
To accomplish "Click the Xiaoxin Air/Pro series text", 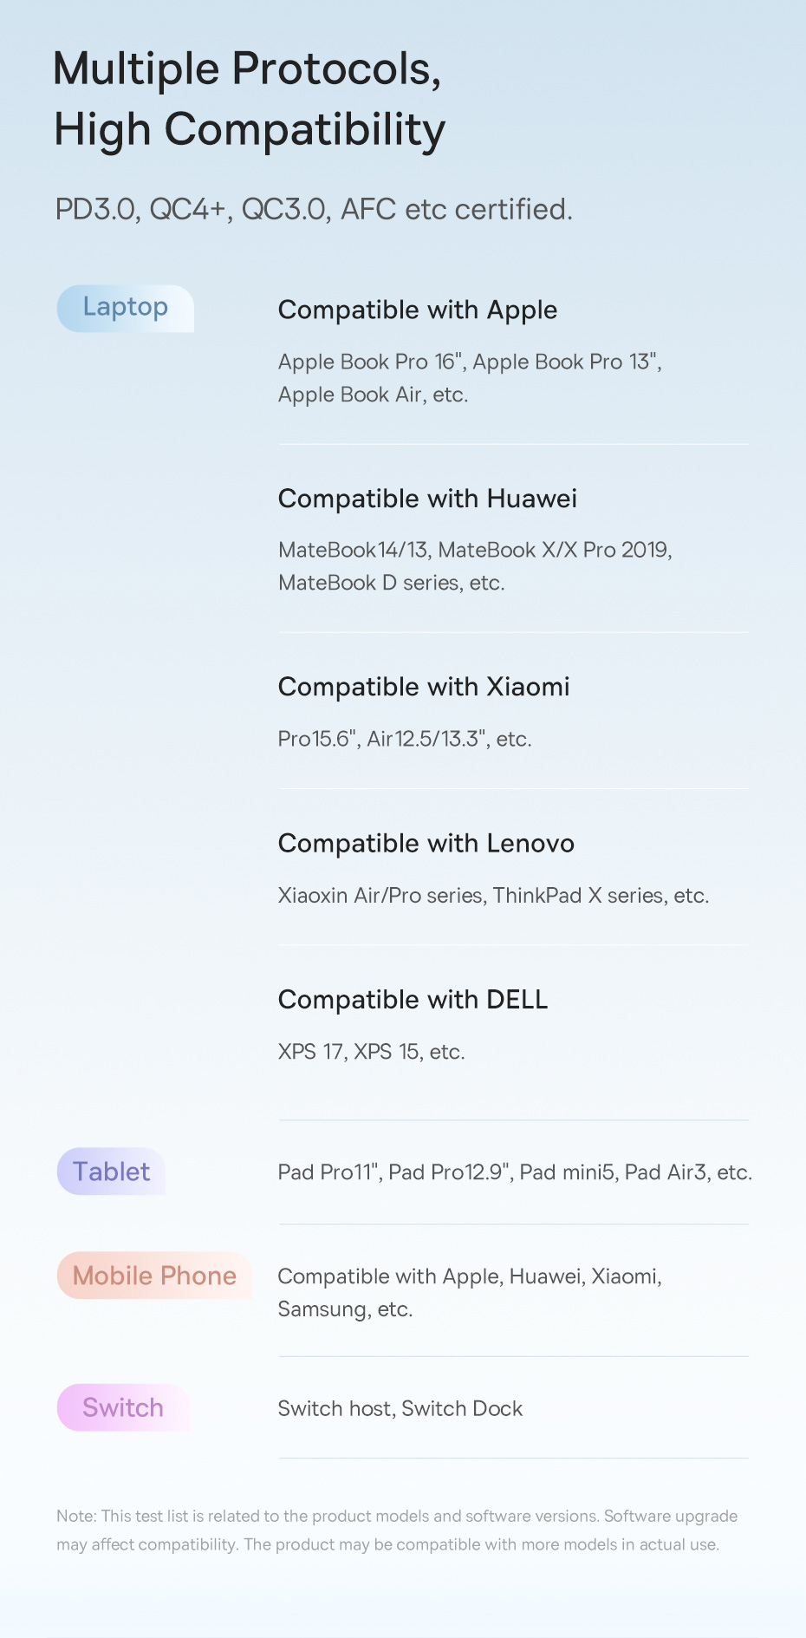I will click(493, 896).
